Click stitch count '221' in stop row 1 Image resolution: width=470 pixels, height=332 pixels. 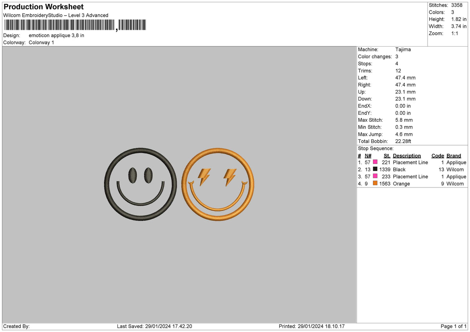(x=386, y=162)
